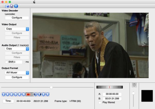Click Configure under Output Format
155x109 pixels.
[17, 77]
